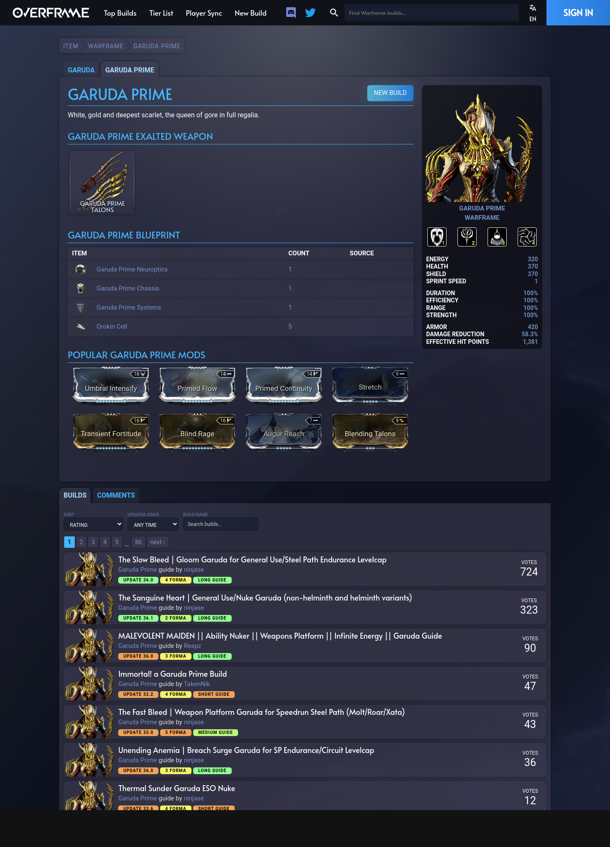This screenshot has width=610, height=847.
Task: Click the blue NEW BUILD button
Action: click(x=390, y=93)
